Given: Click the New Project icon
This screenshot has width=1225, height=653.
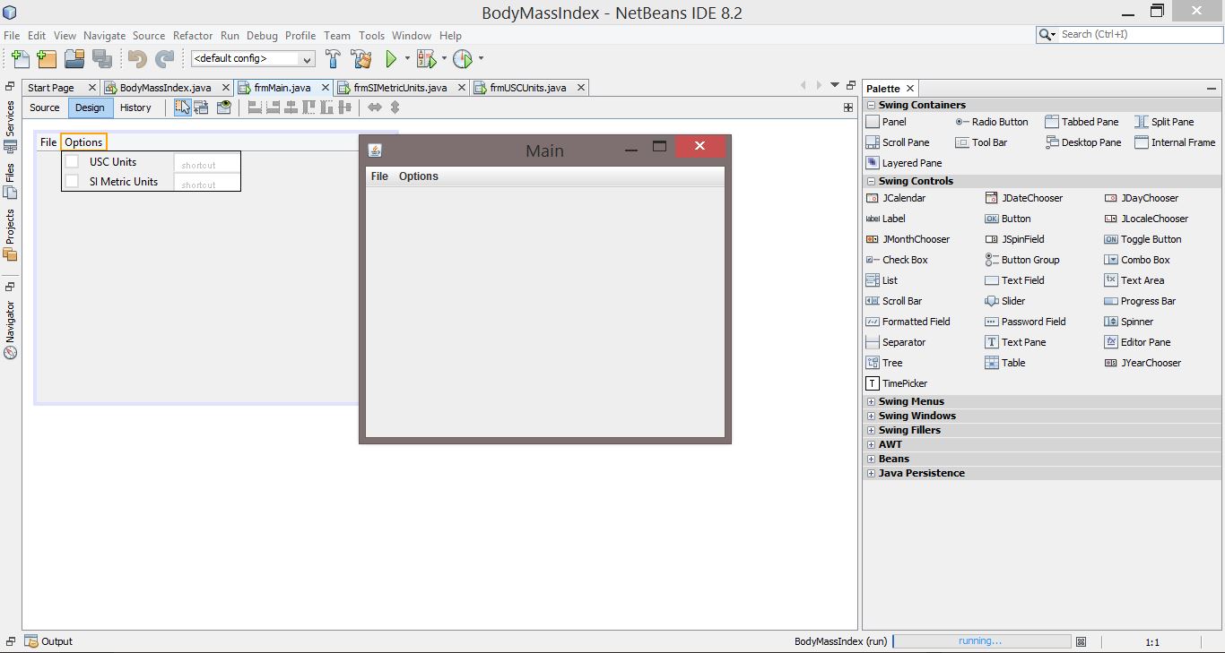Looking at the screenshot, I should pyautogui.click(x=47, y=59).
